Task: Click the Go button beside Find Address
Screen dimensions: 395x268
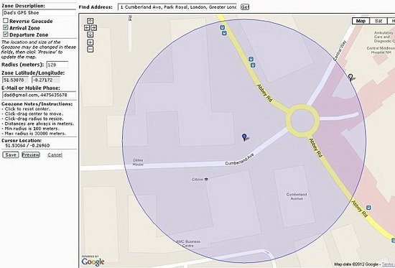Action: 245,6
